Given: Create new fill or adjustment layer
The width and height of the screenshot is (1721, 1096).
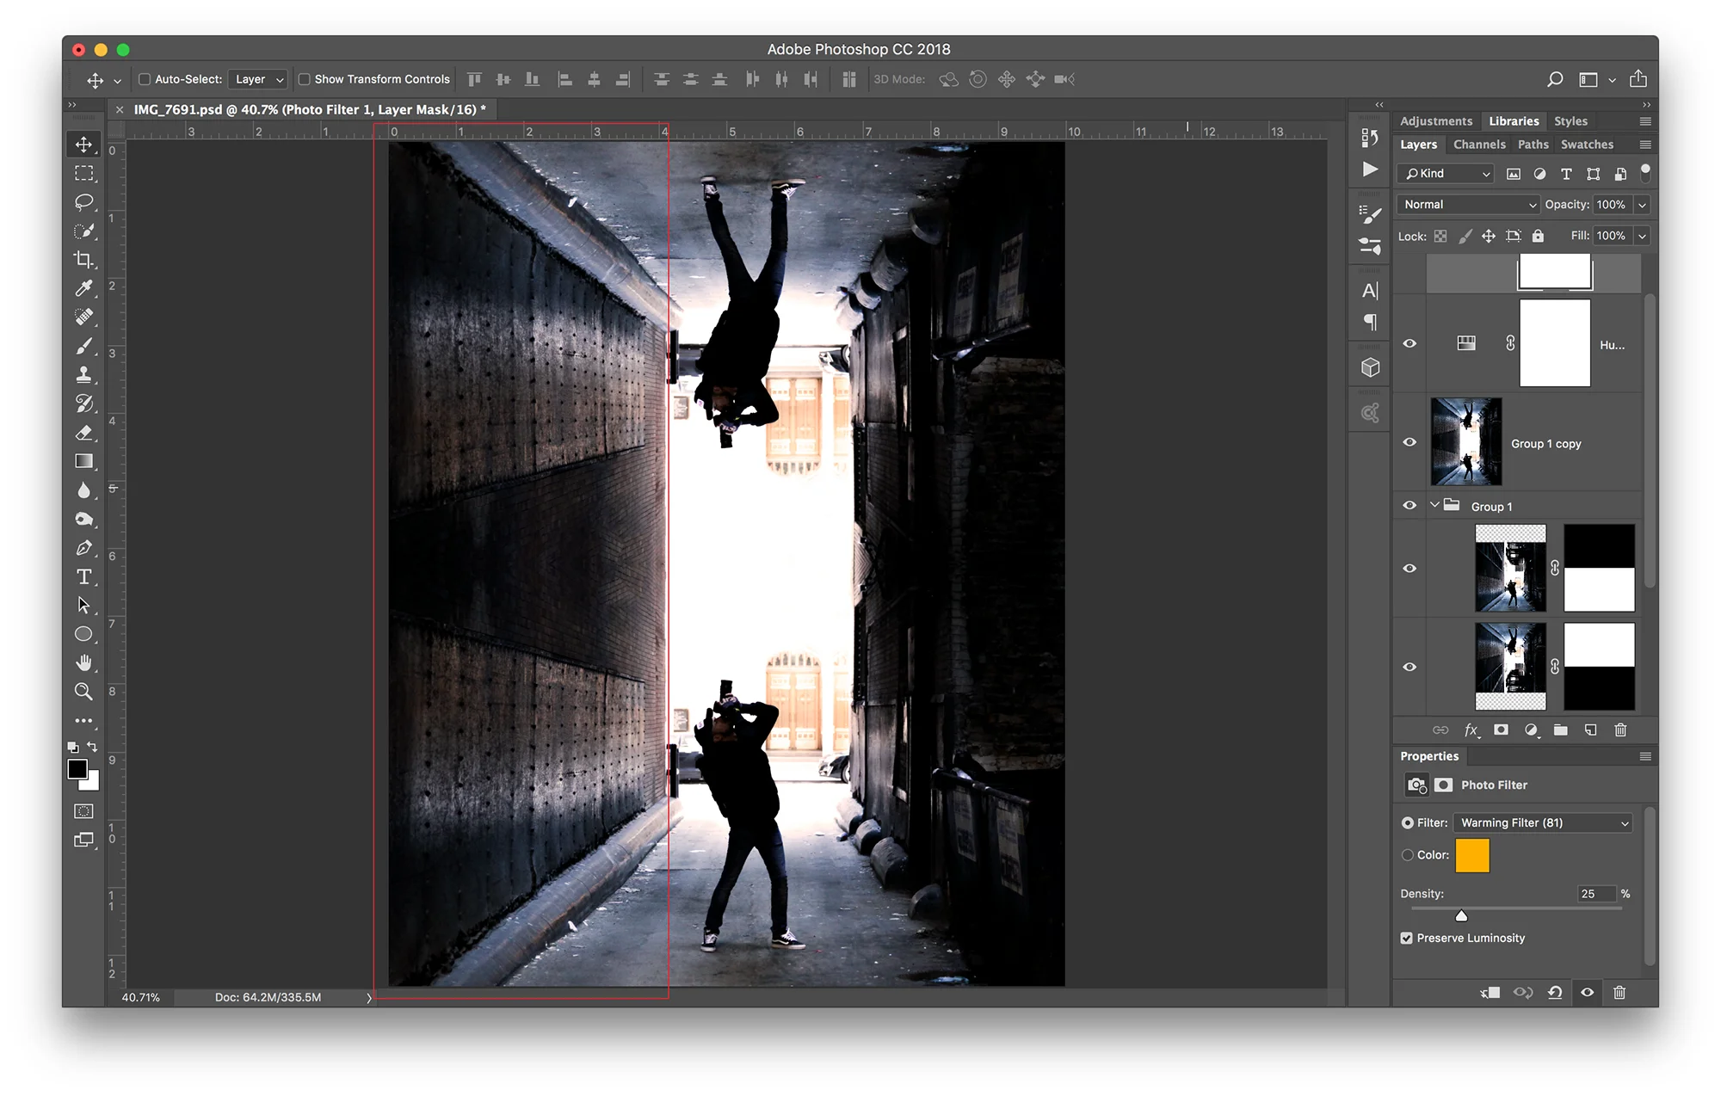Looking at the screenshot, I should tap(1531, 730).
